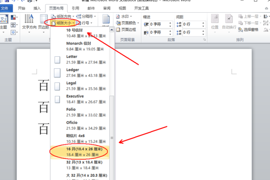
Task: Click scroll-up arrow of paper size list
Action: pyautogui.click(x=112, y=30)
